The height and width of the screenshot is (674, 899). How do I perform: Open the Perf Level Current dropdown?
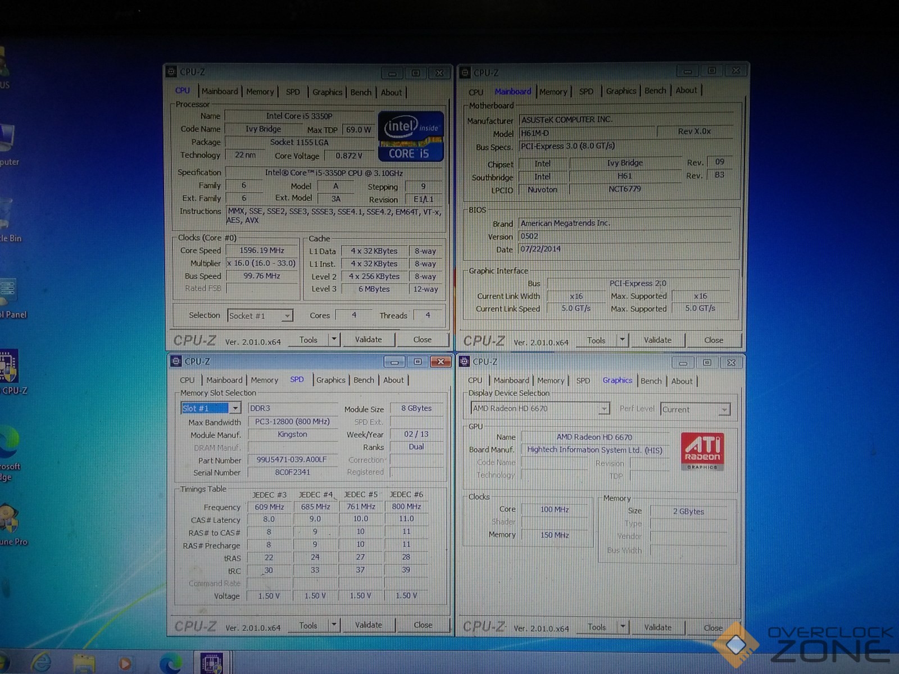724,409
